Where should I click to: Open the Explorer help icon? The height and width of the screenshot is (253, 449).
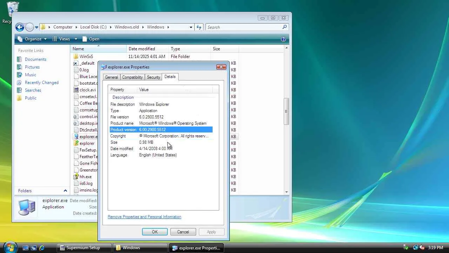[x=283, y=39]
